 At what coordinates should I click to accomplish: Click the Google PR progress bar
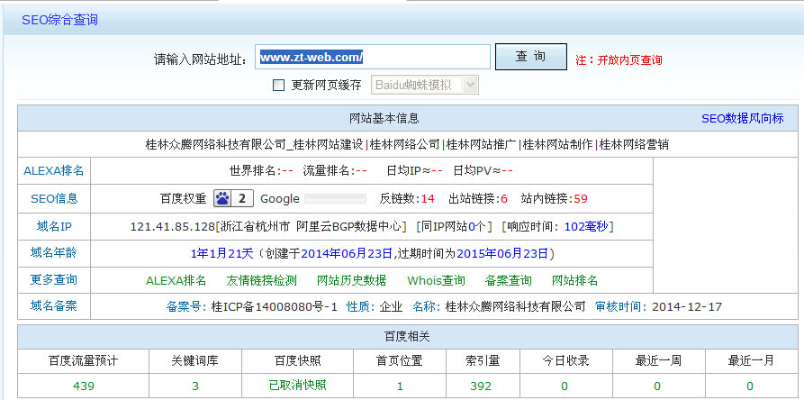[335, 199]
